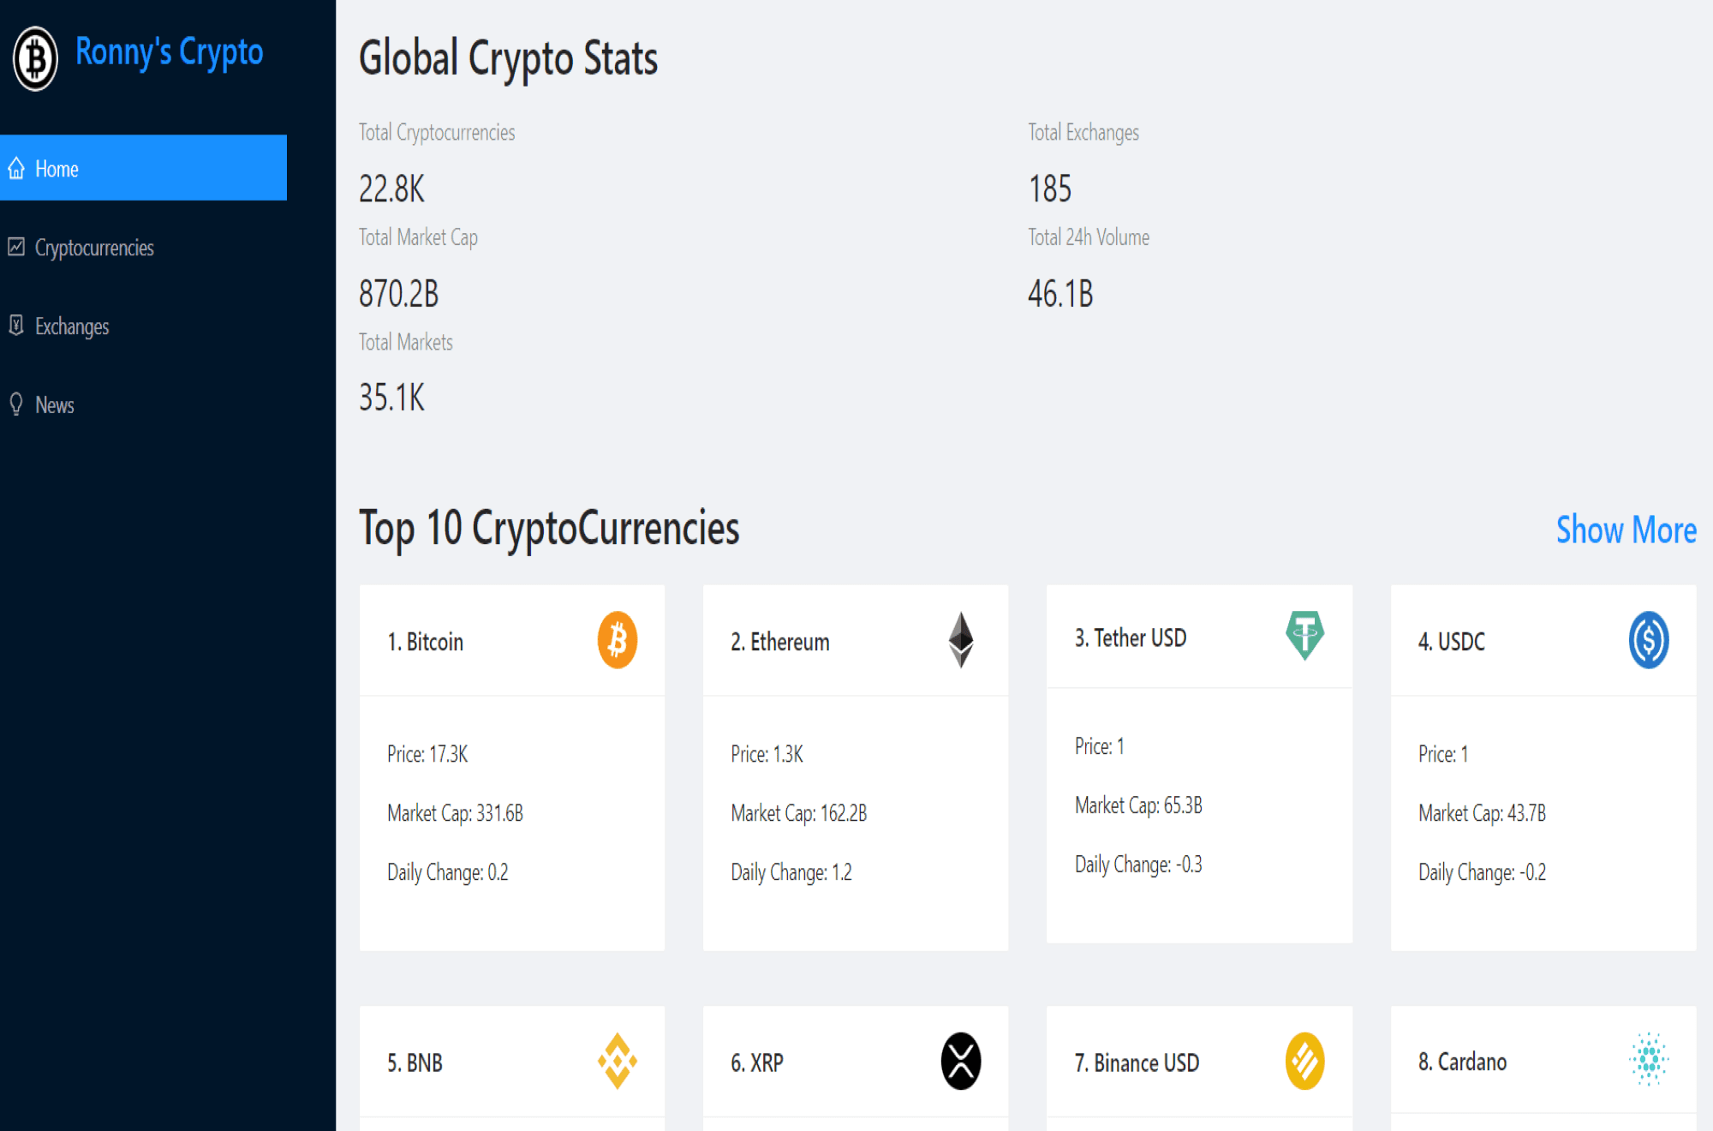Click the USDC card Daily Change line
Screen dimensions: 1713x1131
(x=1482, y=872)
